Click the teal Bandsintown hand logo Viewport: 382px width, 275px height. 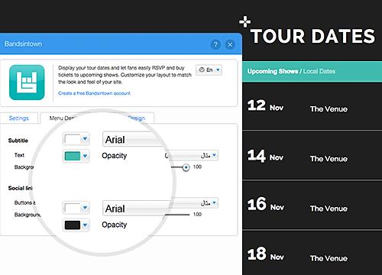(27, 82)
